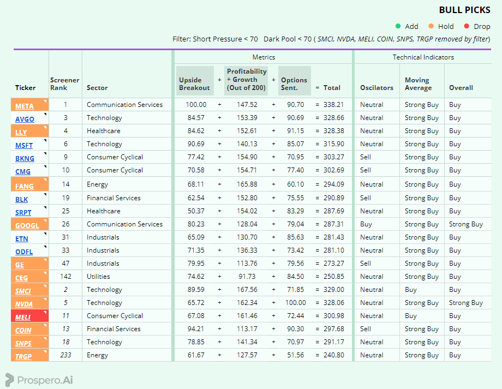The height and width of the screenshot is (389, 502).
Task: Select NVDA's options sentiment value 100.00
Action: click(296, 303)
